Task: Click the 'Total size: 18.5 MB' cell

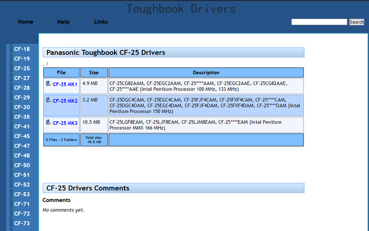Action: pyautogui.click(x=94, y=140)
